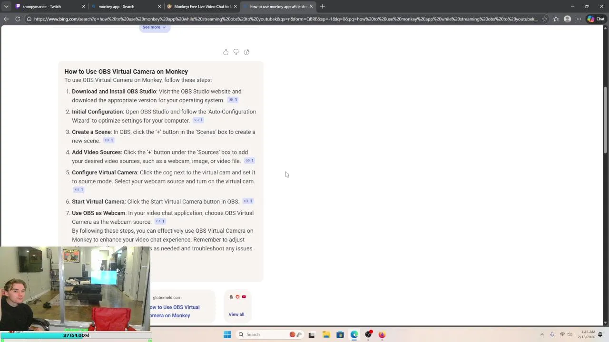The image size is (609, 342).
Task: Close the current 'how to use monkey app' tab
Action: point(311,7)
